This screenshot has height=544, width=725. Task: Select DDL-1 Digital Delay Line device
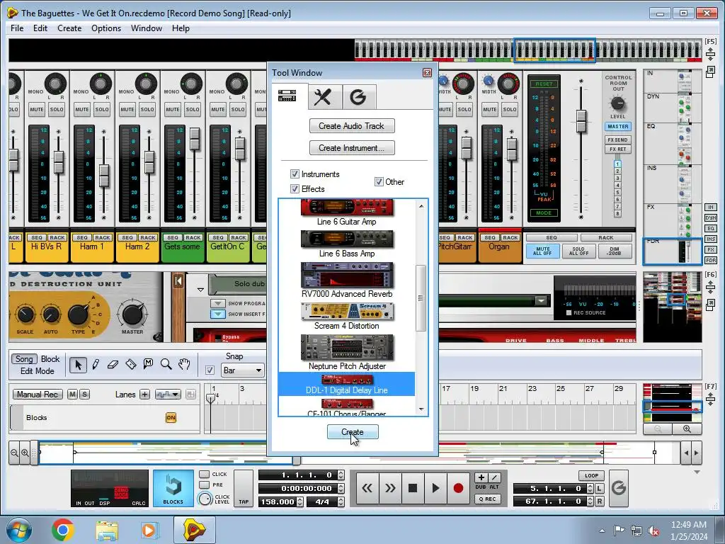tap(347, 385)
